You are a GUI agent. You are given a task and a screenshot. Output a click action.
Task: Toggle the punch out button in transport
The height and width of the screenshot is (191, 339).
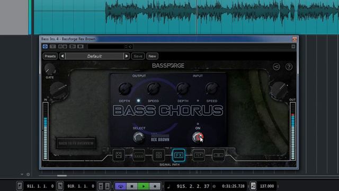pos(108,186)
